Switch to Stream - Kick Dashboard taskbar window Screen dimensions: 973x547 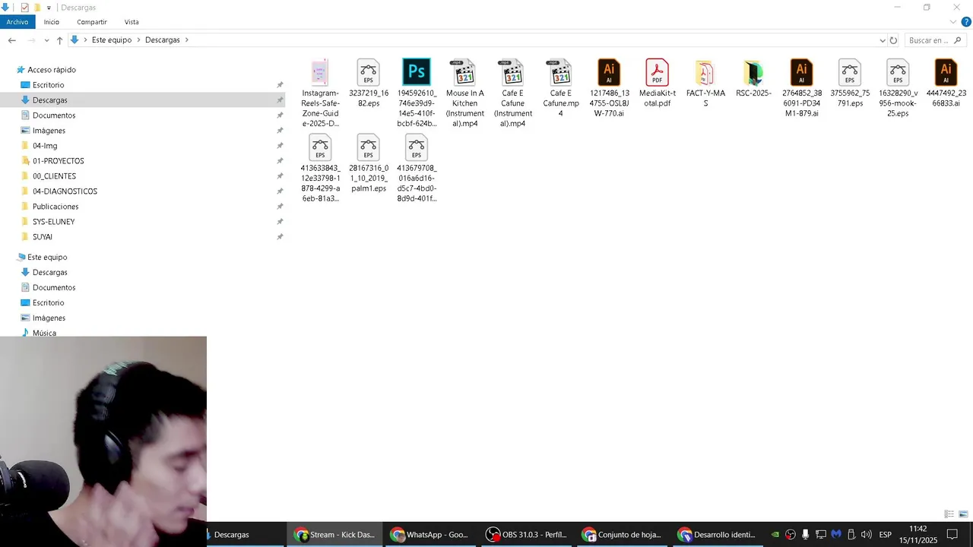334,535
